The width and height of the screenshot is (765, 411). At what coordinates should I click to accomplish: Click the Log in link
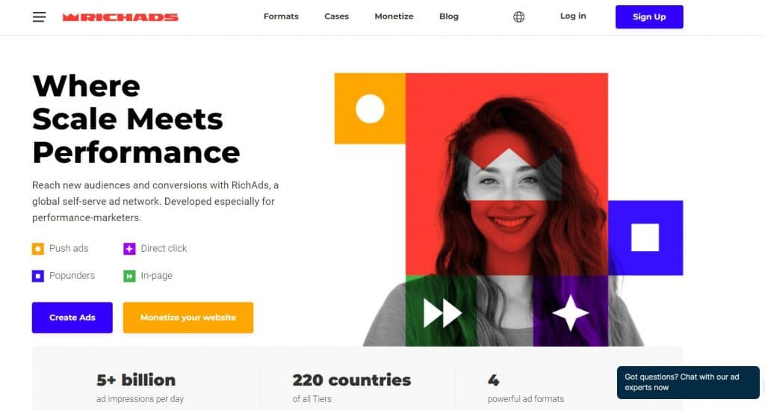click(573, 16)
